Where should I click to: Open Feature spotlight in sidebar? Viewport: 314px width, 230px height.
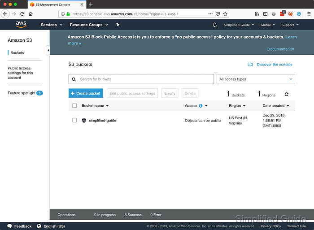point(25,93)
